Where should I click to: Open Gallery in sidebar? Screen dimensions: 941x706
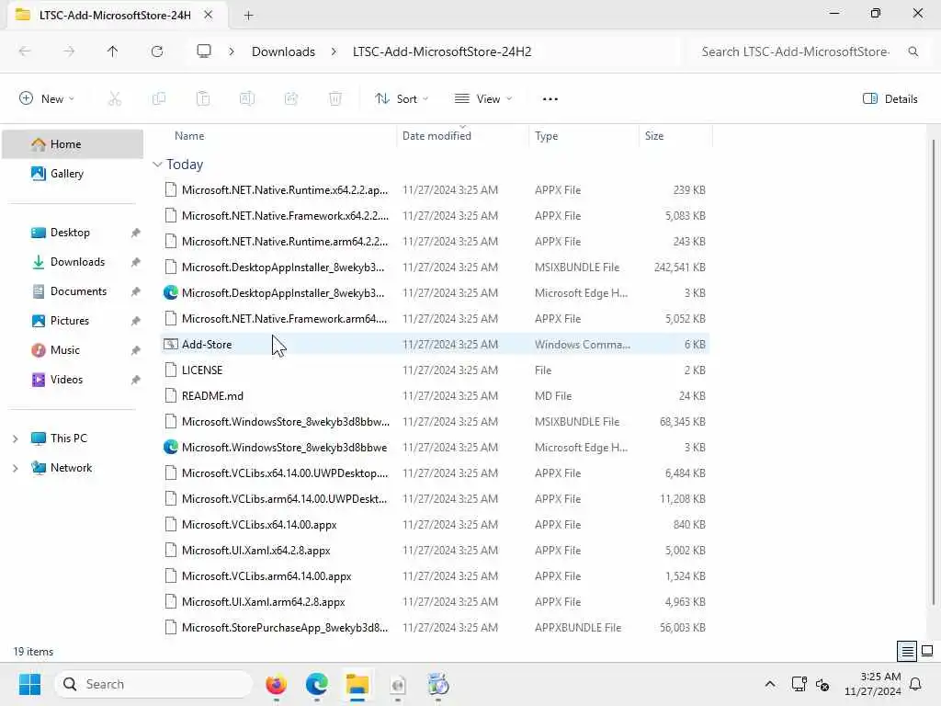(x=73, y=174)
